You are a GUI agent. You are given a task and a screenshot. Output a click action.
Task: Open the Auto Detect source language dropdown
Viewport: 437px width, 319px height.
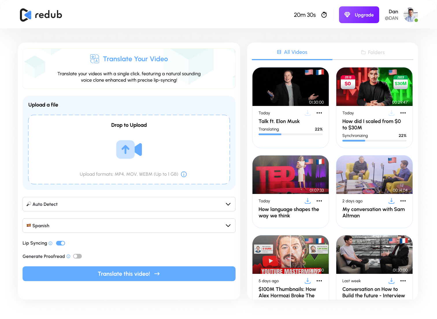click(129, 204)
